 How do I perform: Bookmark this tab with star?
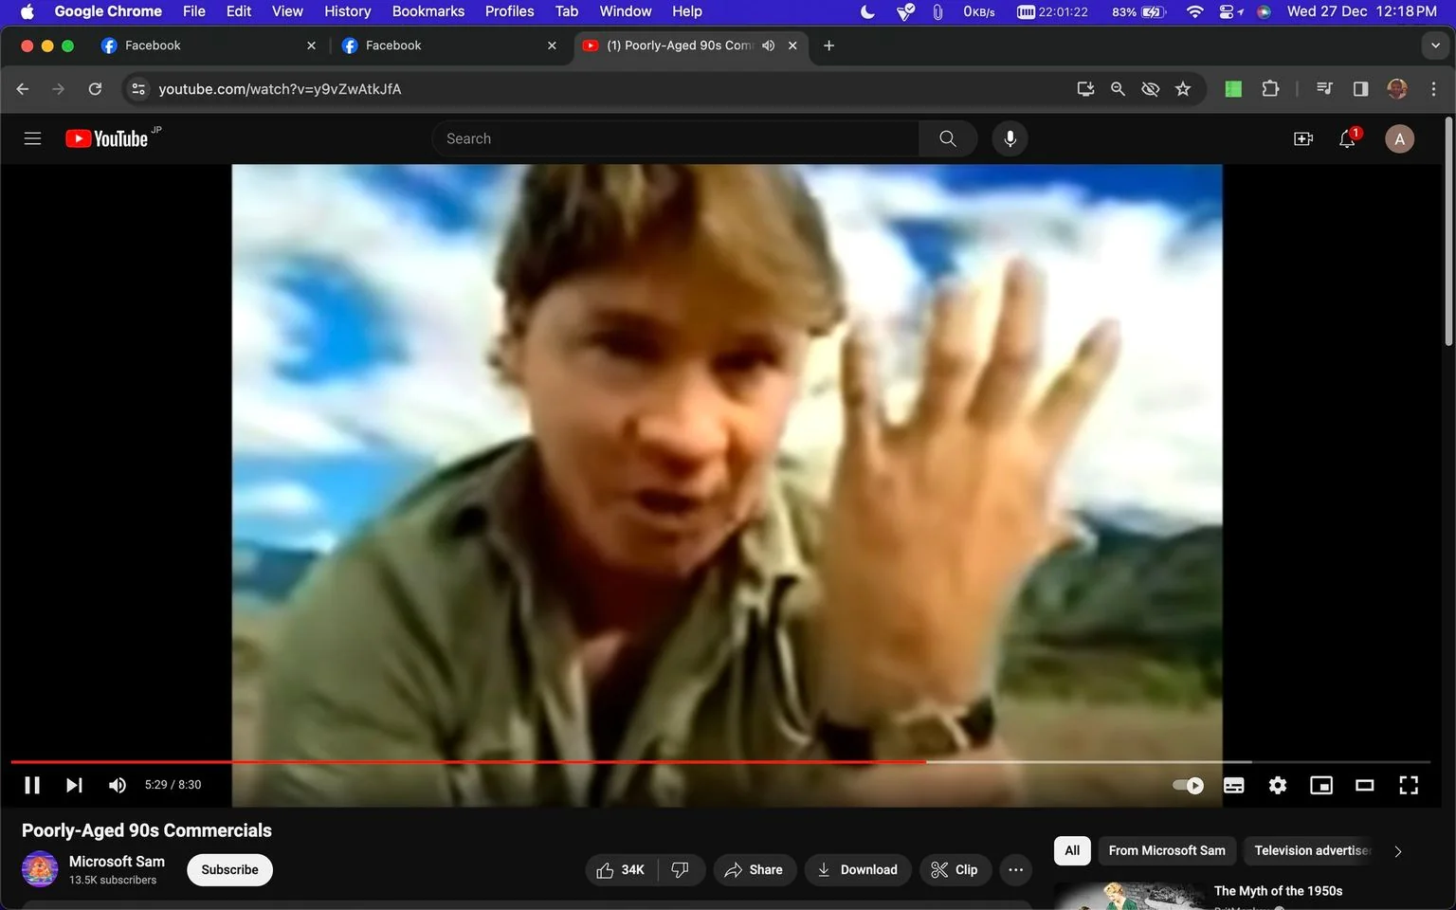[x=1183, y=88]
